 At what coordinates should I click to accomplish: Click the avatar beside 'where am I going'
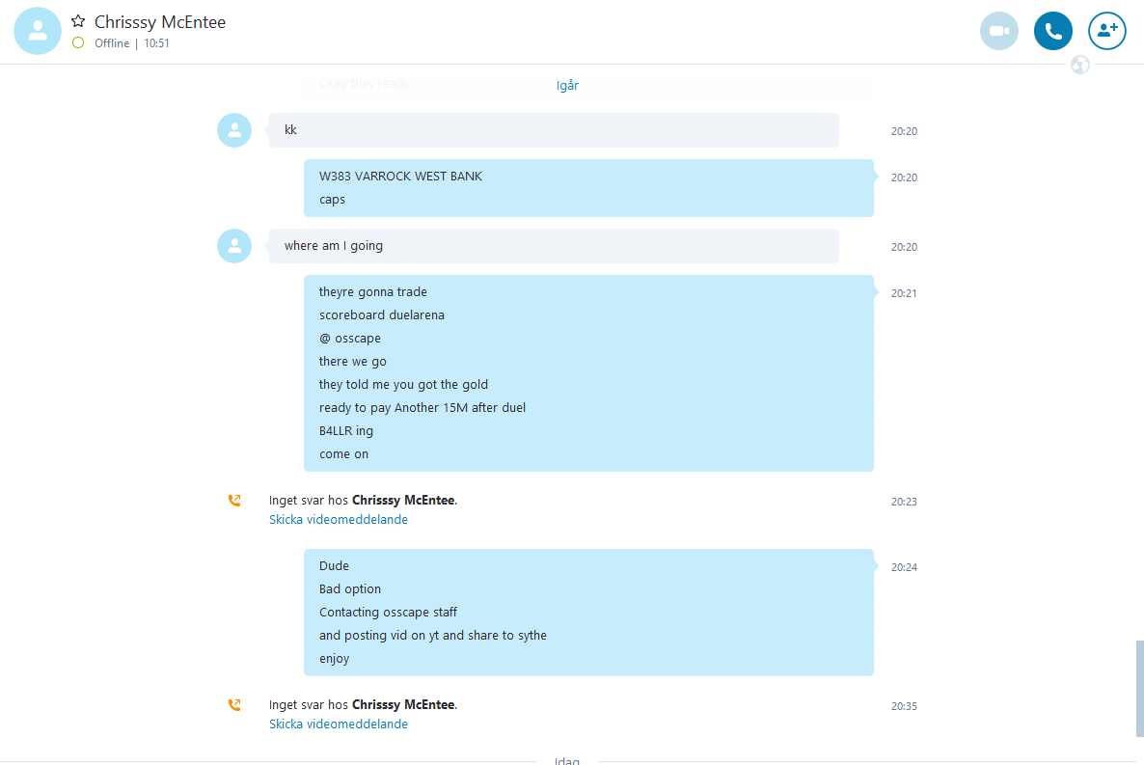coord(234,246)
